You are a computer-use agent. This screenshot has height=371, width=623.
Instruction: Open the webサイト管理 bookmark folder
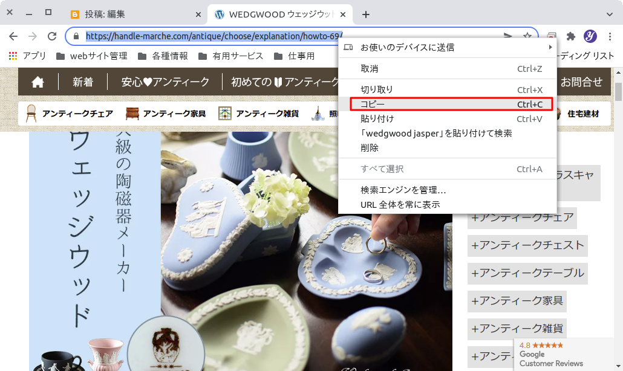click(x=92, y=56)
